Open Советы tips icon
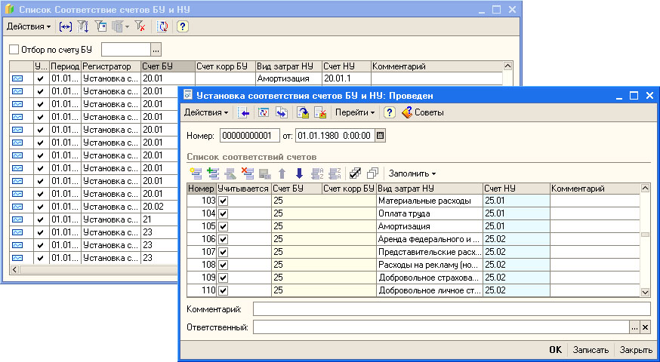 click(x=423, y=112)
